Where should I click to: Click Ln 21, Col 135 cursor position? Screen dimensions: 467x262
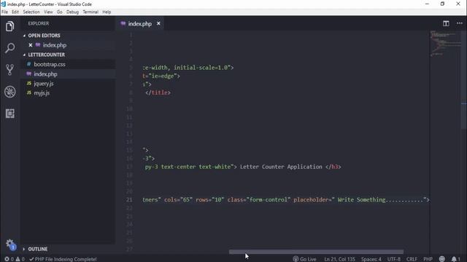pyautogui.click(x=339, y=259)
